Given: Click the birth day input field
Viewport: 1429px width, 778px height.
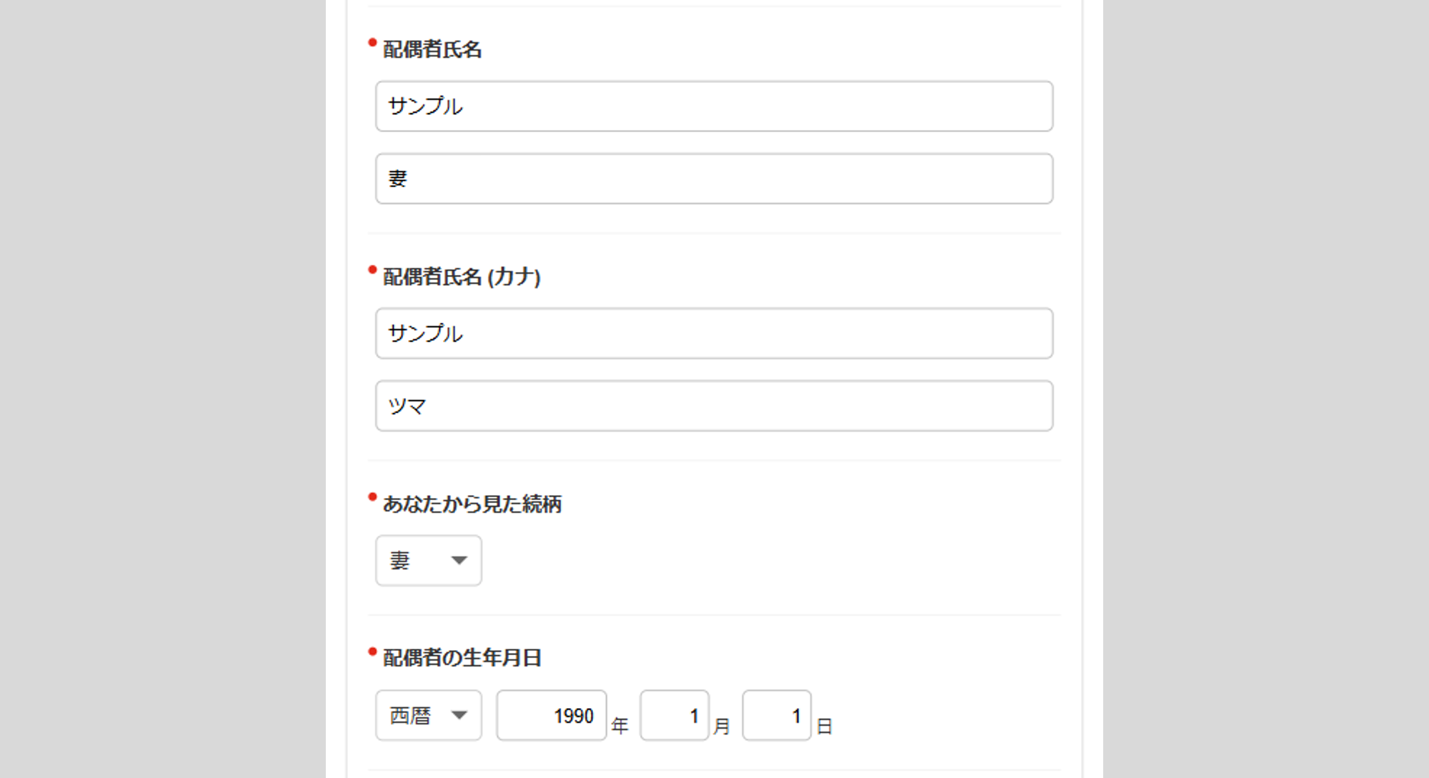Looking at the screenshot, I should [776, 715].
